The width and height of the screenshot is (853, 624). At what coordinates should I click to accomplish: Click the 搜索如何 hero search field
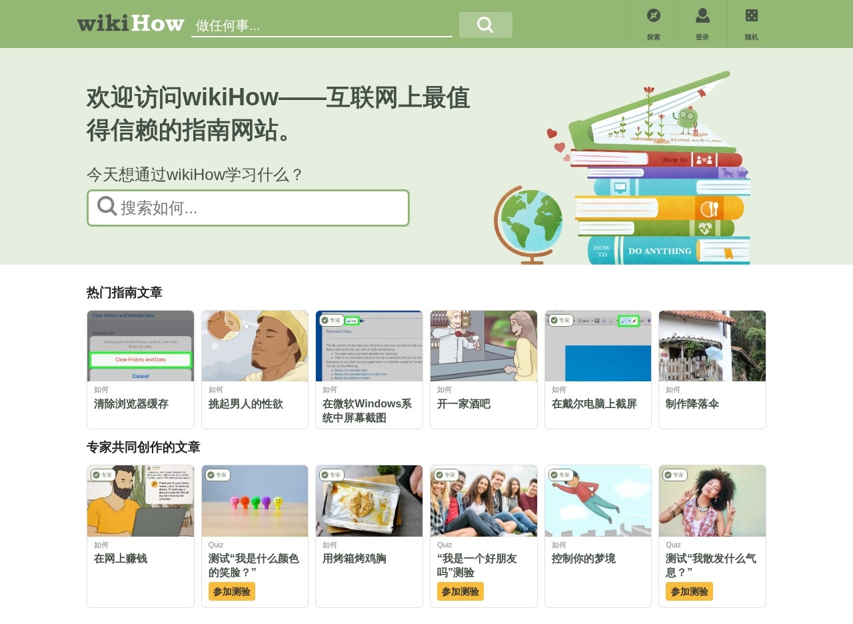pyautogui.click(x=248, y=207)
